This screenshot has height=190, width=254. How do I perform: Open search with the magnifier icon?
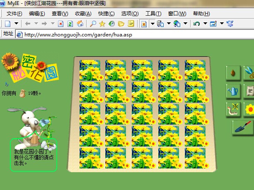(x=93, y=24)
